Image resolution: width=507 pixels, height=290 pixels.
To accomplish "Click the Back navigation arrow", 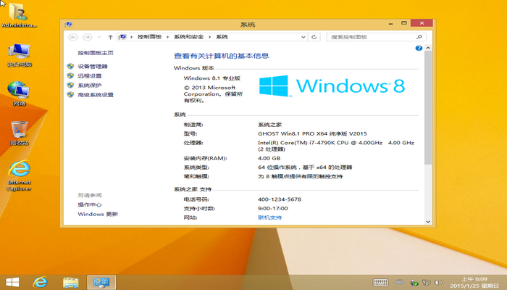I will [x=73, y=36].
